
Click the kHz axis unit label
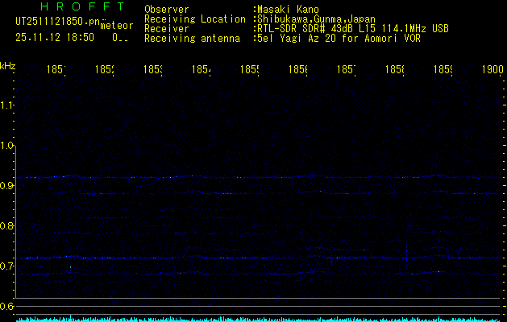8,65
